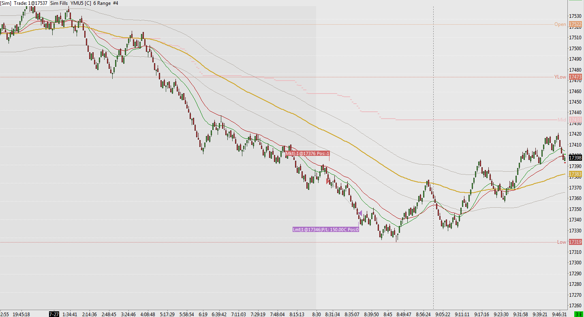Image resolution: width=584 pixels, height=317 pixels.
Task: Click the 9:05:22 time axis label
Action: [443, 314]
